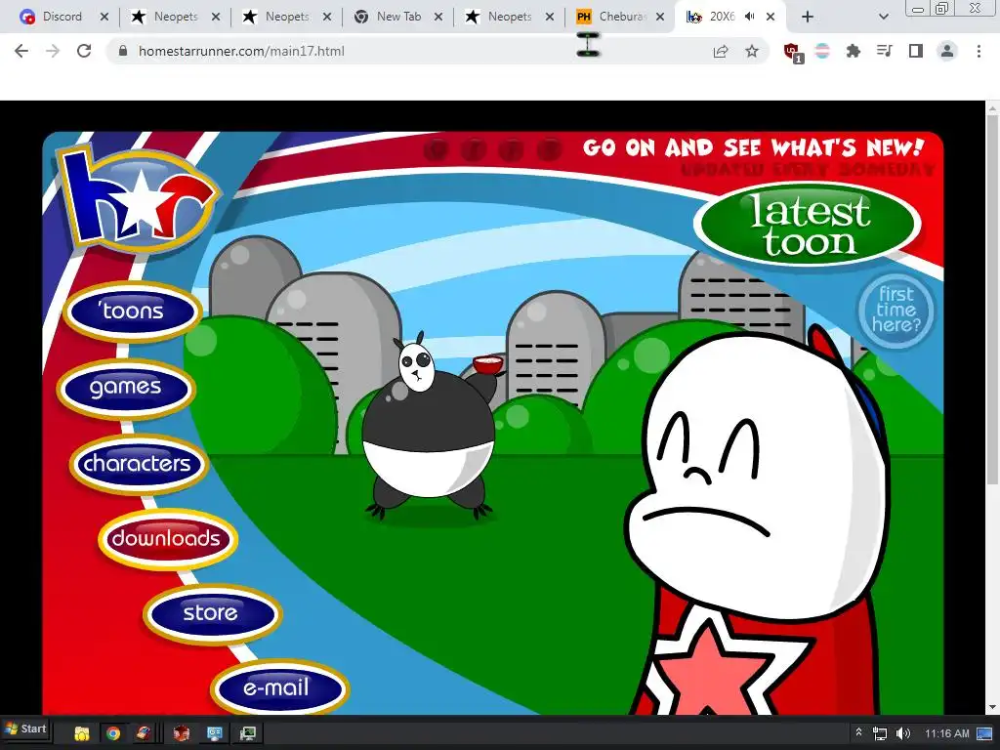This screenshot has height=750, width=1000.
Task: Close the 20X6 tab
Action: (771, 17)
